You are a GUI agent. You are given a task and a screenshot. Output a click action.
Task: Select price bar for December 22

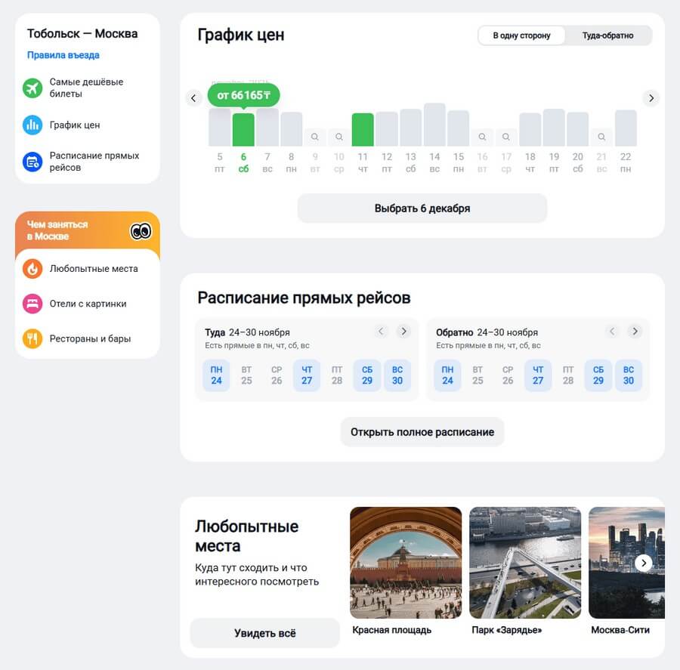pos(626,128)
